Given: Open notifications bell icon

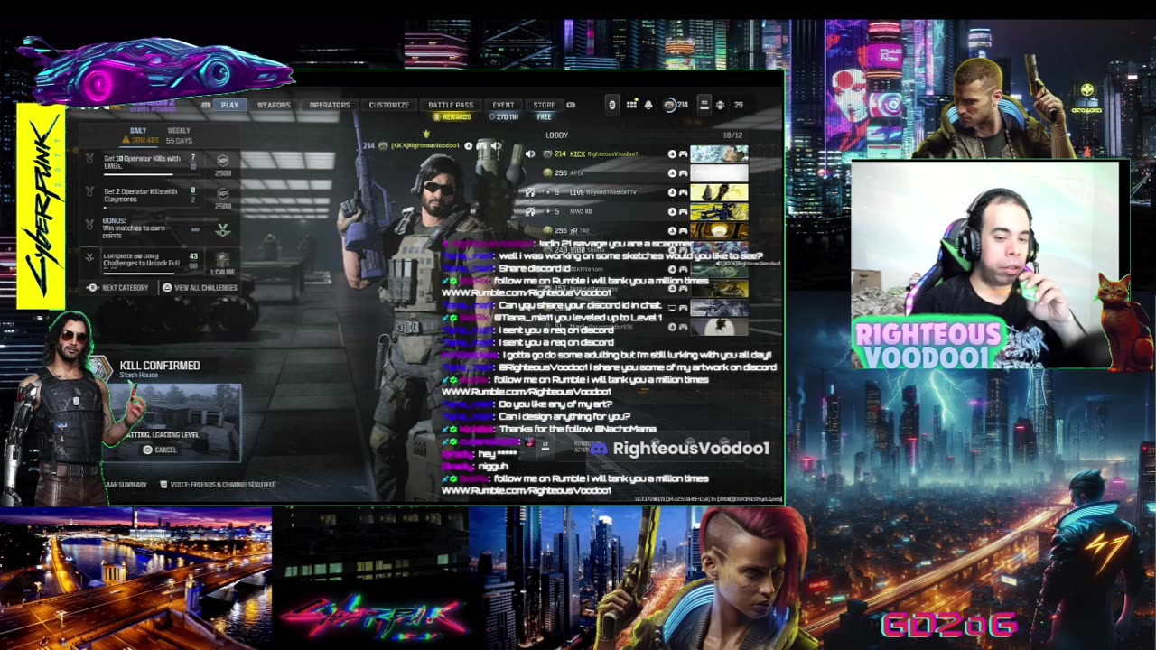Looking at the screenshot, I should (648, 105).
